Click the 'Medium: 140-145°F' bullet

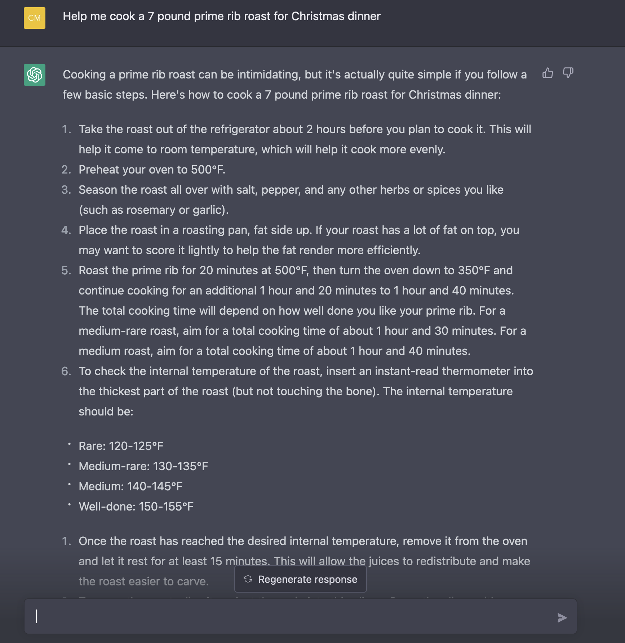(x=130, y=486)
